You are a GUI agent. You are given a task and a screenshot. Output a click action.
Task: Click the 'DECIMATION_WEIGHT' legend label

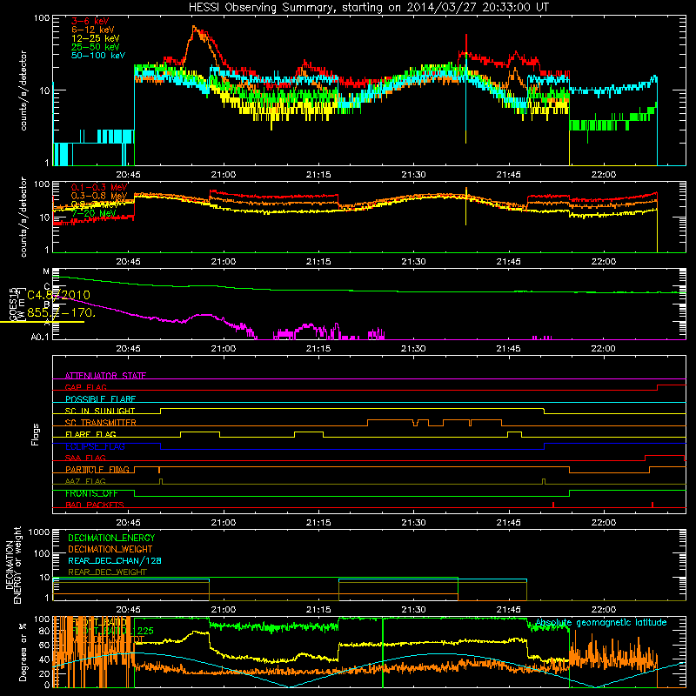[110, 550]
